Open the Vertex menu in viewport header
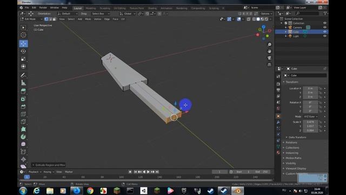This screenshot has width=346, height=195. 97,19
